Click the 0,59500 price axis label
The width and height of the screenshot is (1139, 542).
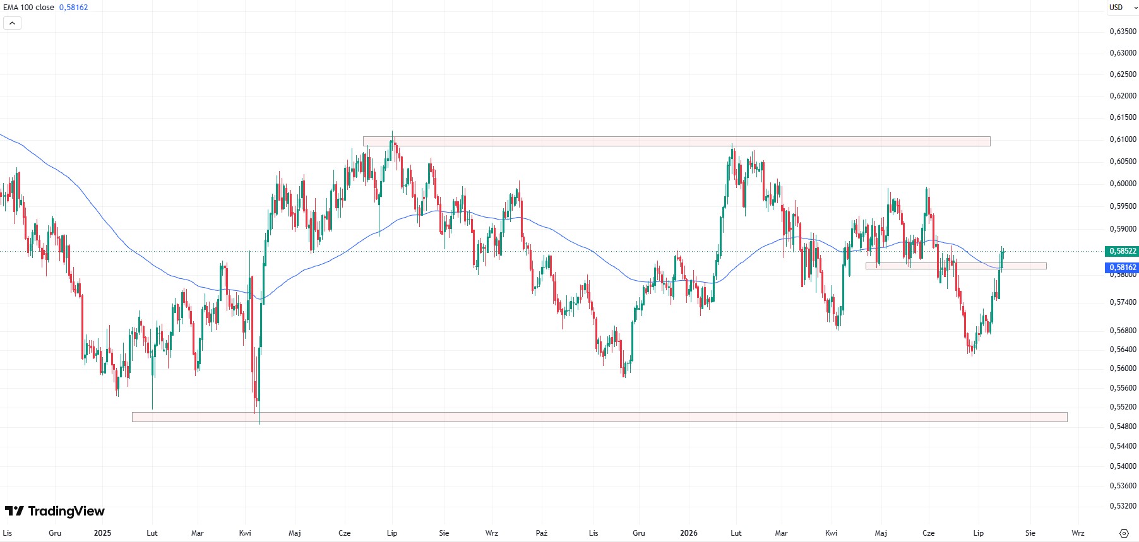point(1123,206)
